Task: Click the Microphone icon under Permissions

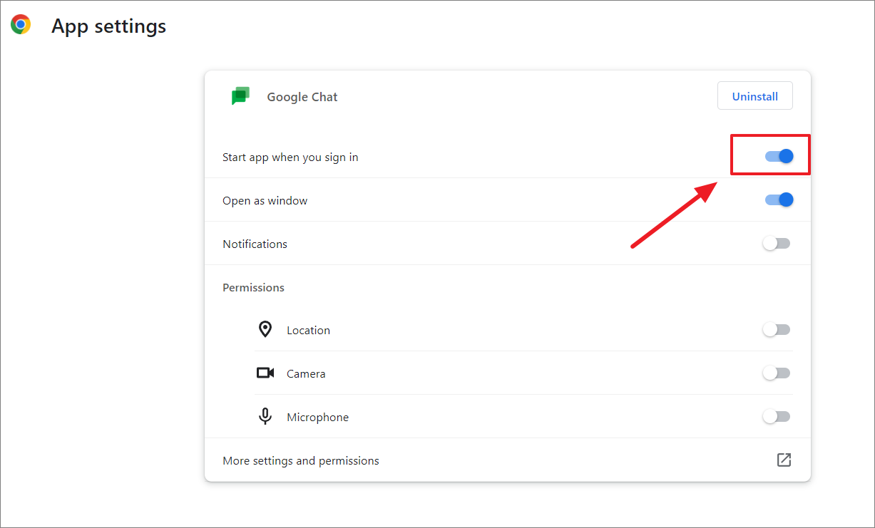Action: coord(265,415)
